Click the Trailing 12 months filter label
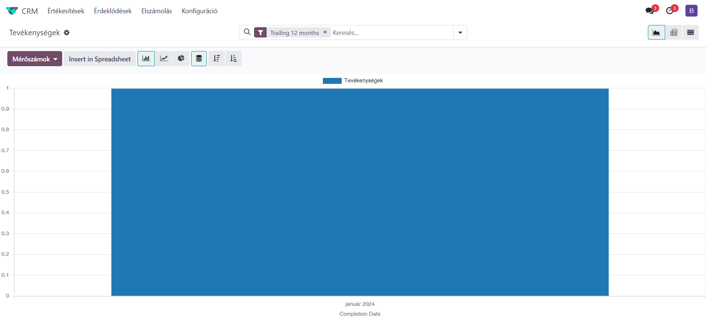 (295, 33)
